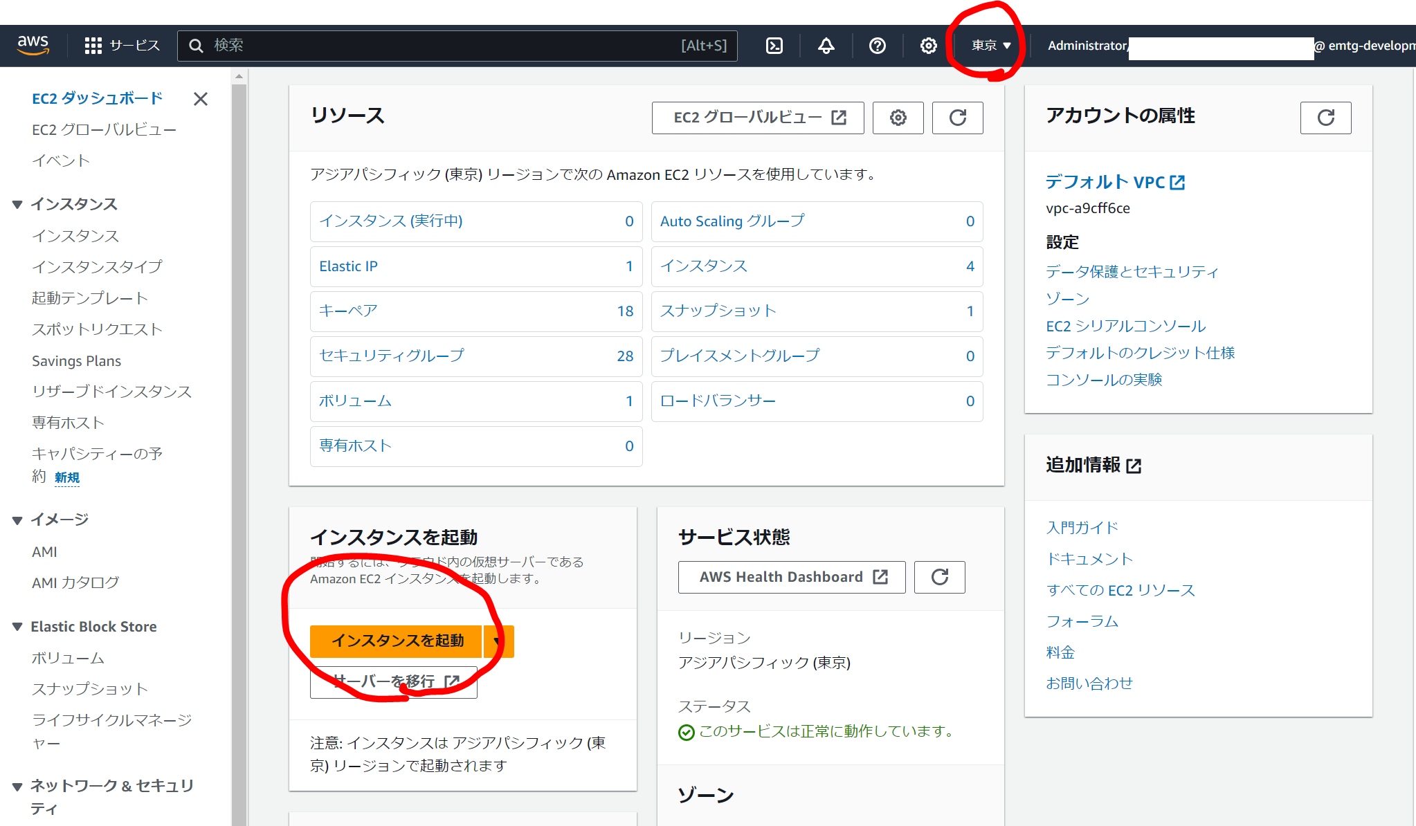Viewport: 1416px width, 826px height.
Task: Open the プレイスメントグループ resource tile
Action: [817, 356]
